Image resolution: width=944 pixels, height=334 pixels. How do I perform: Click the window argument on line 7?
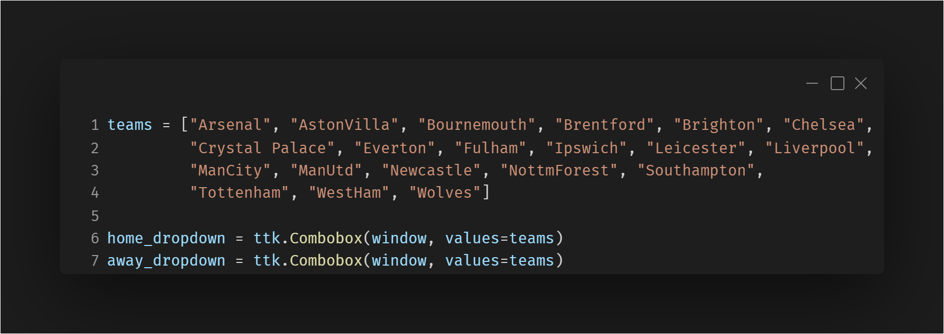coord(399,261)
